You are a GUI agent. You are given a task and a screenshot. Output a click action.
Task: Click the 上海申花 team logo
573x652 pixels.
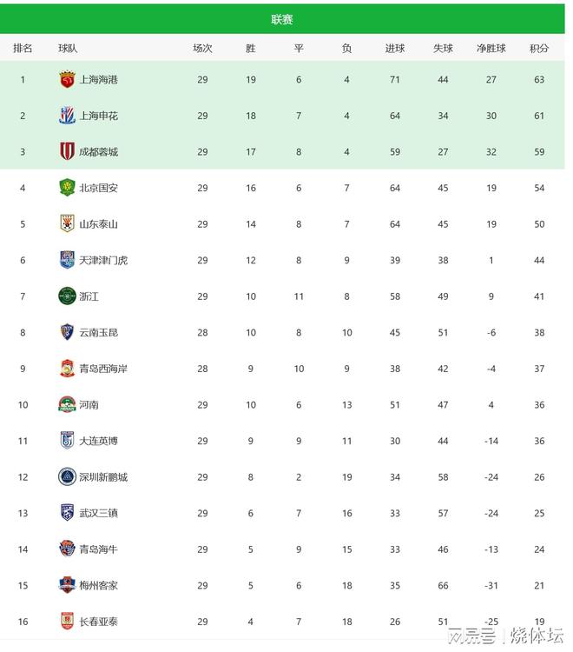click(x=67, y=116)
